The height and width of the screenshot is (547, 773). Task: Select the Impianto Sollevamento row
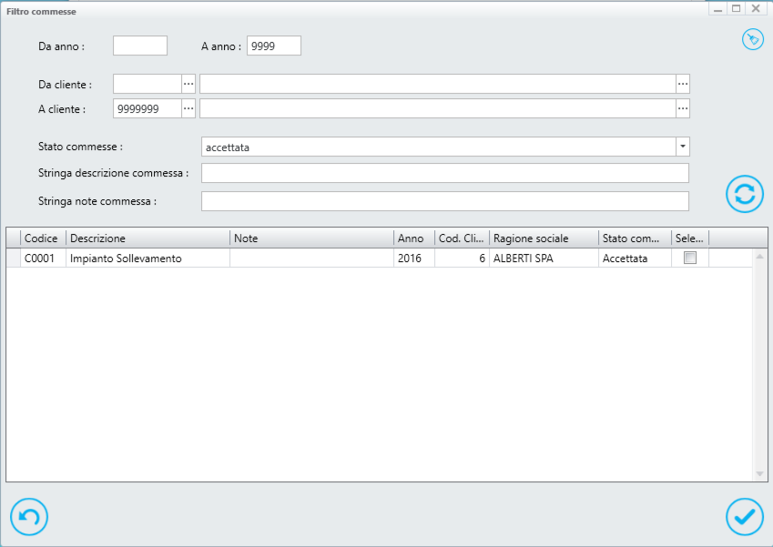(379, 258)
